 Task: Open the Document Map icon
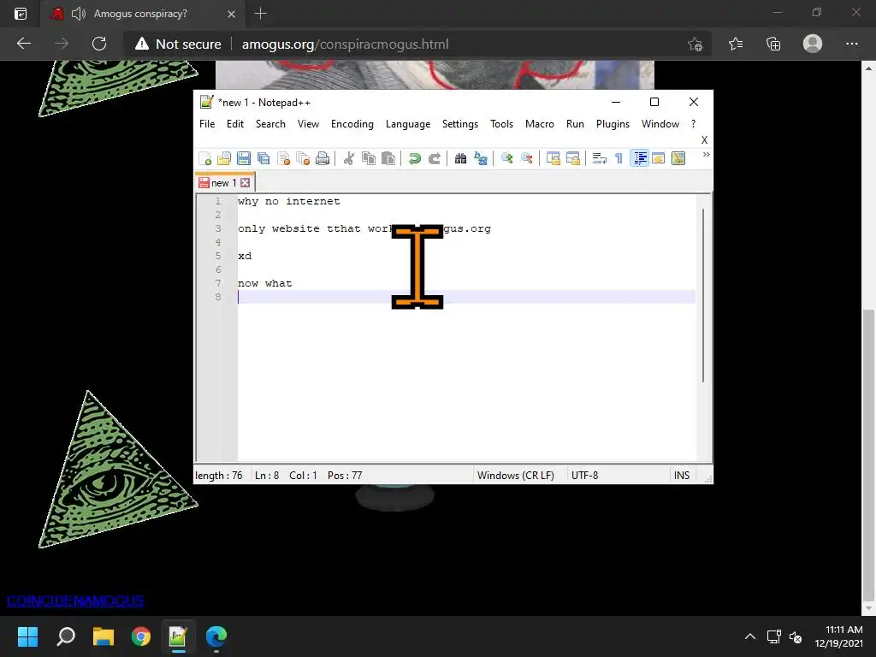click(678, 158)
